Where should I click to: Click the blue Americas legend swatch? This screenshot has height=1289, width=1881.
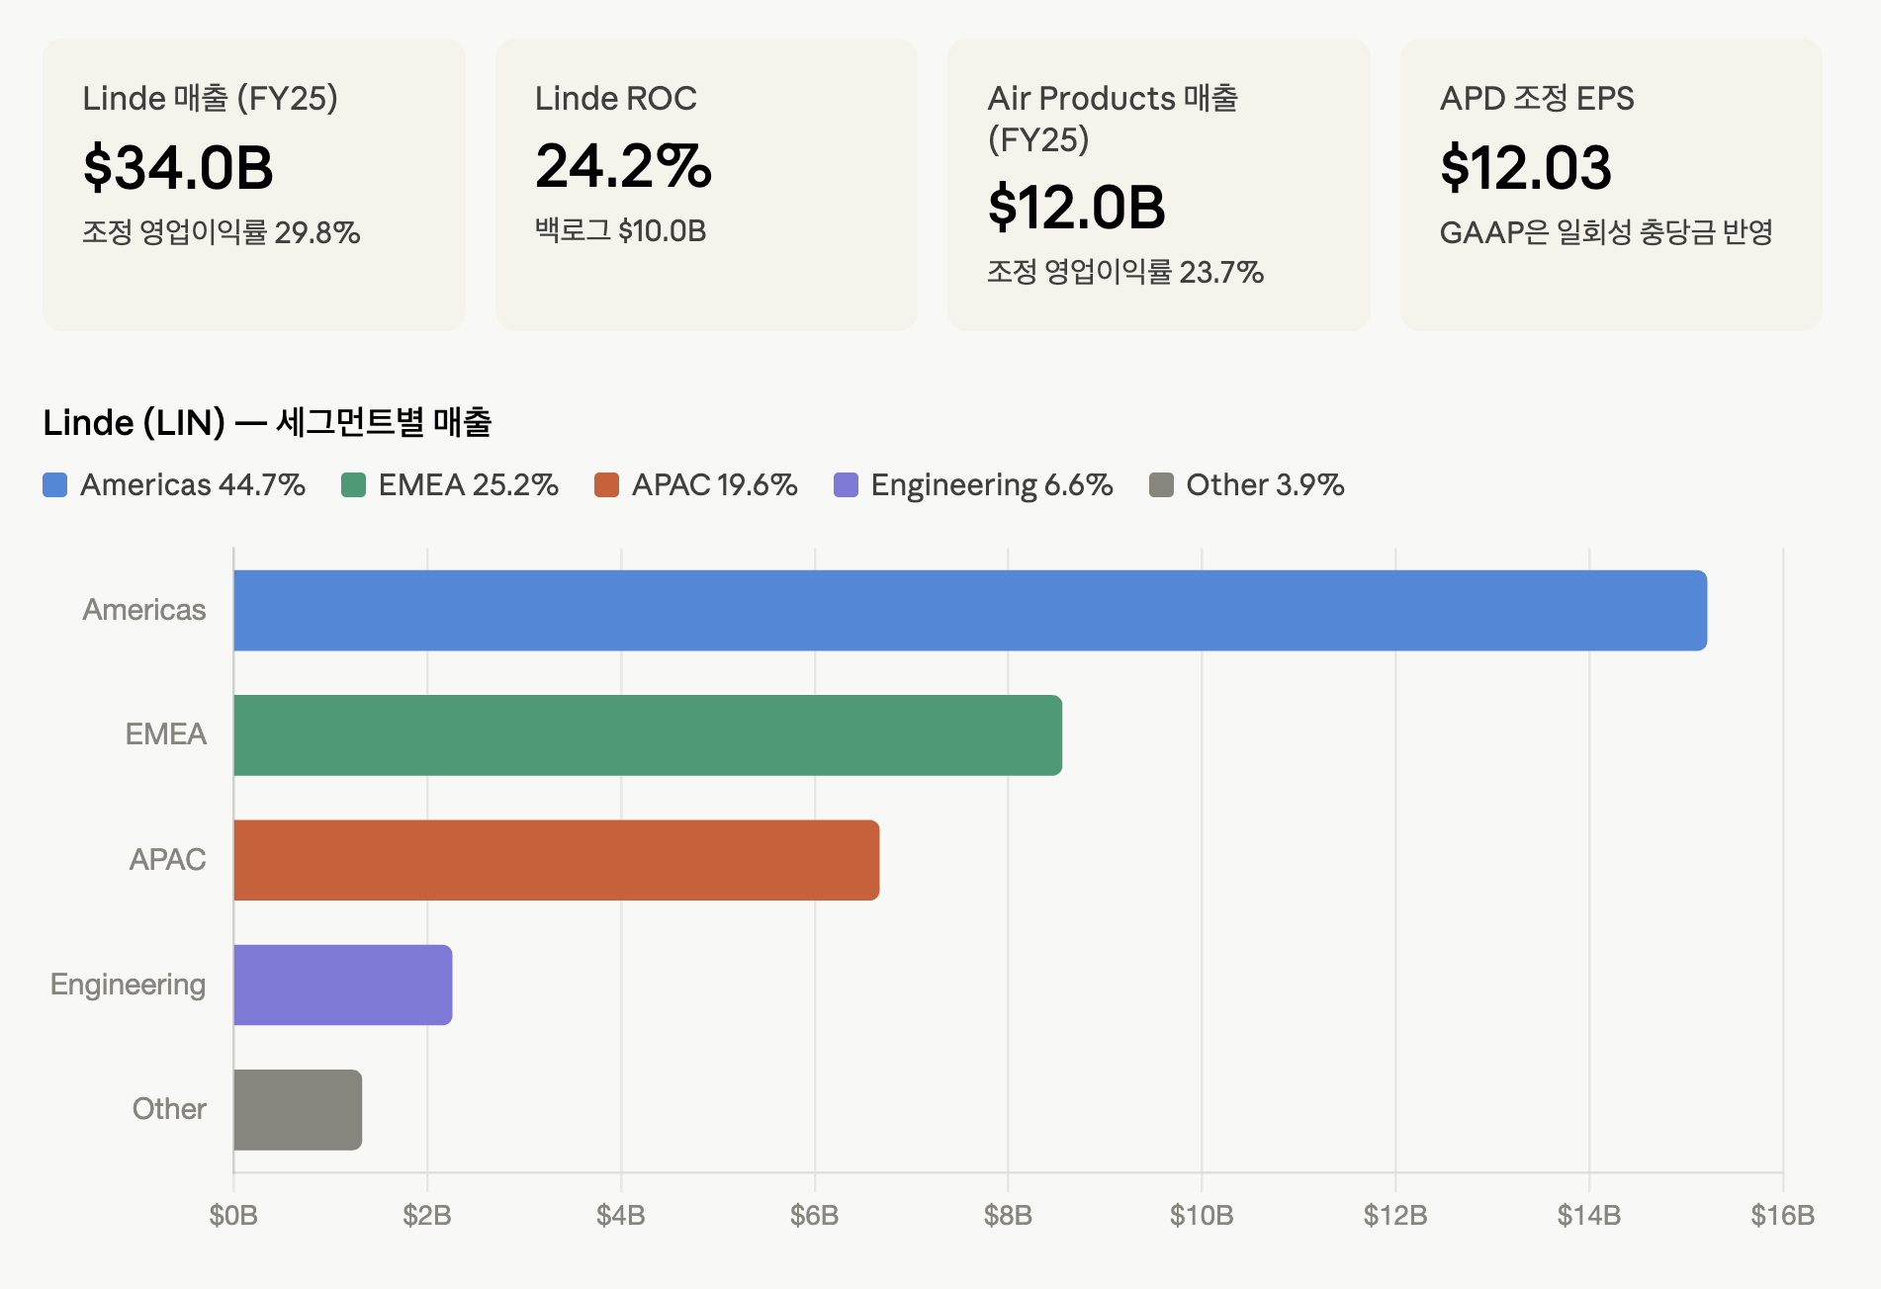click(55, 485)
